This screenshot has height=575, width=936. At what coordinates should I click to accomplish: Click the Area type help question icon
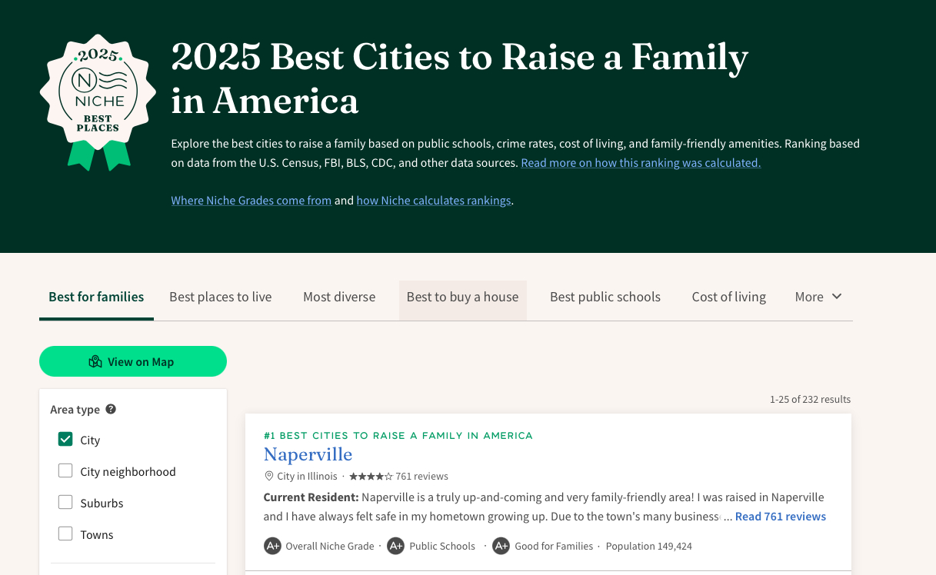(111, 409)
